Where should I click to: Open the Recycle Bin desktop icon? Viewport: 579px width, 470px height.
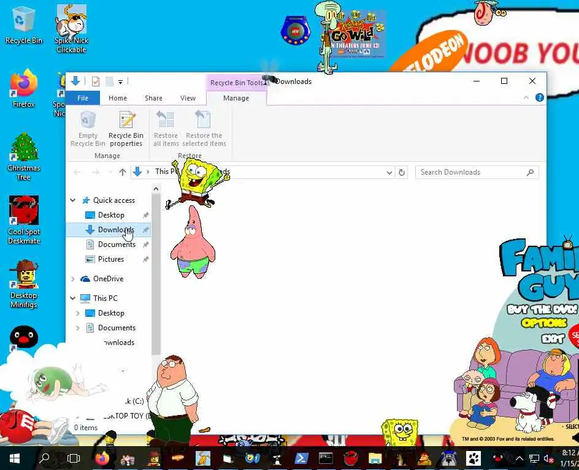click(24, 26)
